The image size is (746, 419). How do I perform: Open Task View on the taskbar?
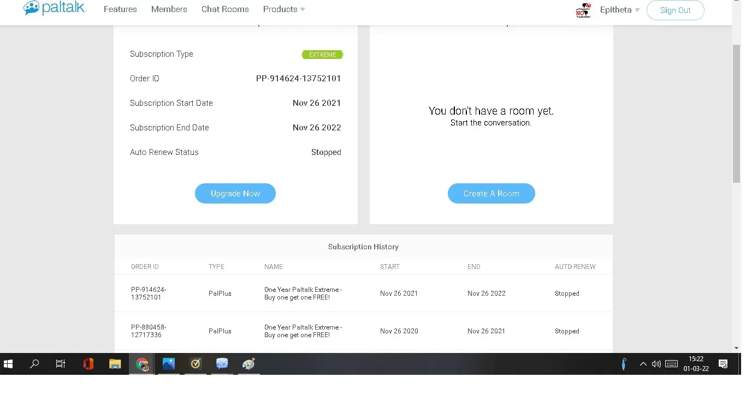click(61, 364)
